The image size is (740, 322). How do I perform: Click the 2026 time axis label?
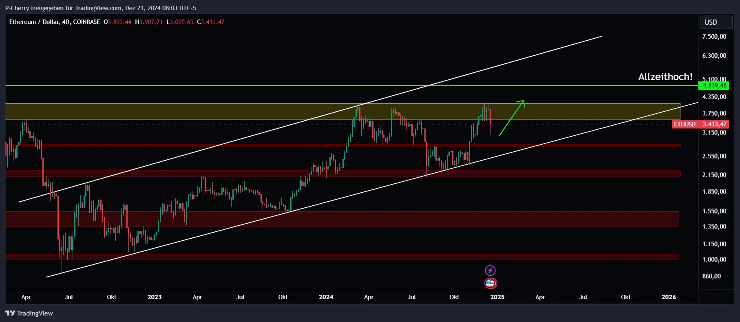pos(669,297)
